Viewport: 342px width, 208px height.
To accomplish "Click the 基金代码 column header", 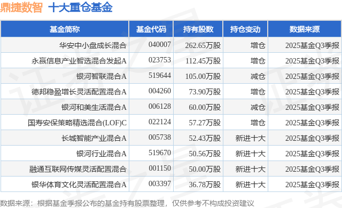I will pos(151,29).
